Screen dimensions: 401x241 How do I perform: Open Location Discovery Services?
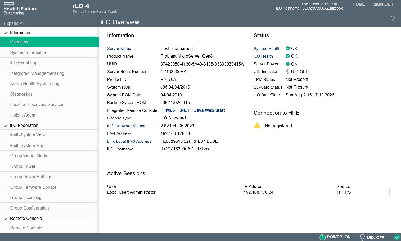(x=49, y=104)
